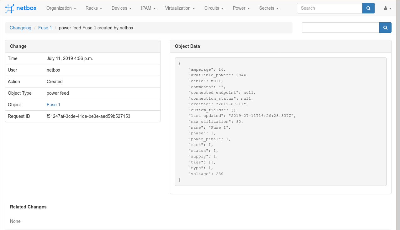
Task: Open the Devices dropdown menu
Action: [x=122, y=8]
